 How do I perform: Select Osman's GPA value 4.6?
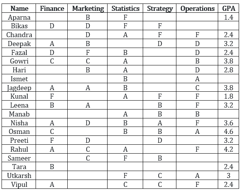tap(229, 132)
